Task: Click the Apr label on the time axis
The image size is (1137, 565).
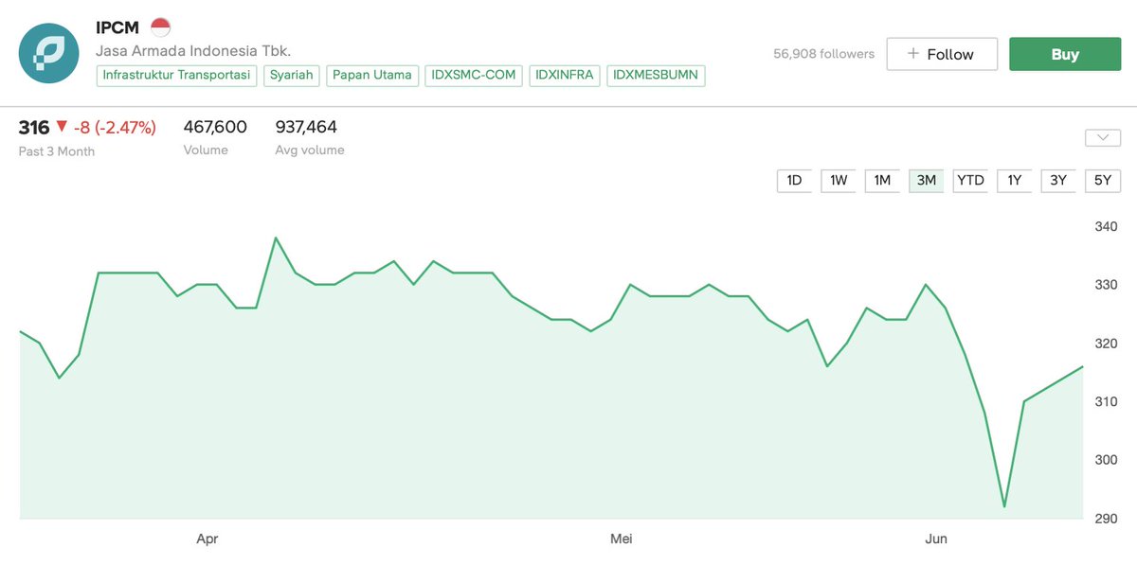Action: click(208, 539)
